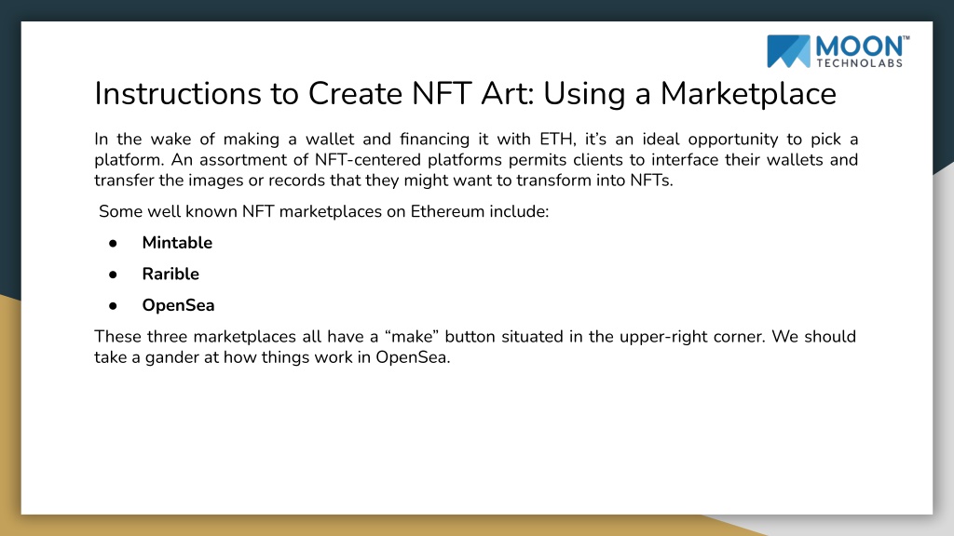Click the paragraph starting 'In the wake of making'
Viewport: 954px width, 536px height.
(476, 160)
